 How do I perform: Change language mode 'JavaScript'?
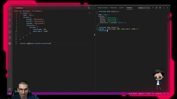(x=158, y=94)
